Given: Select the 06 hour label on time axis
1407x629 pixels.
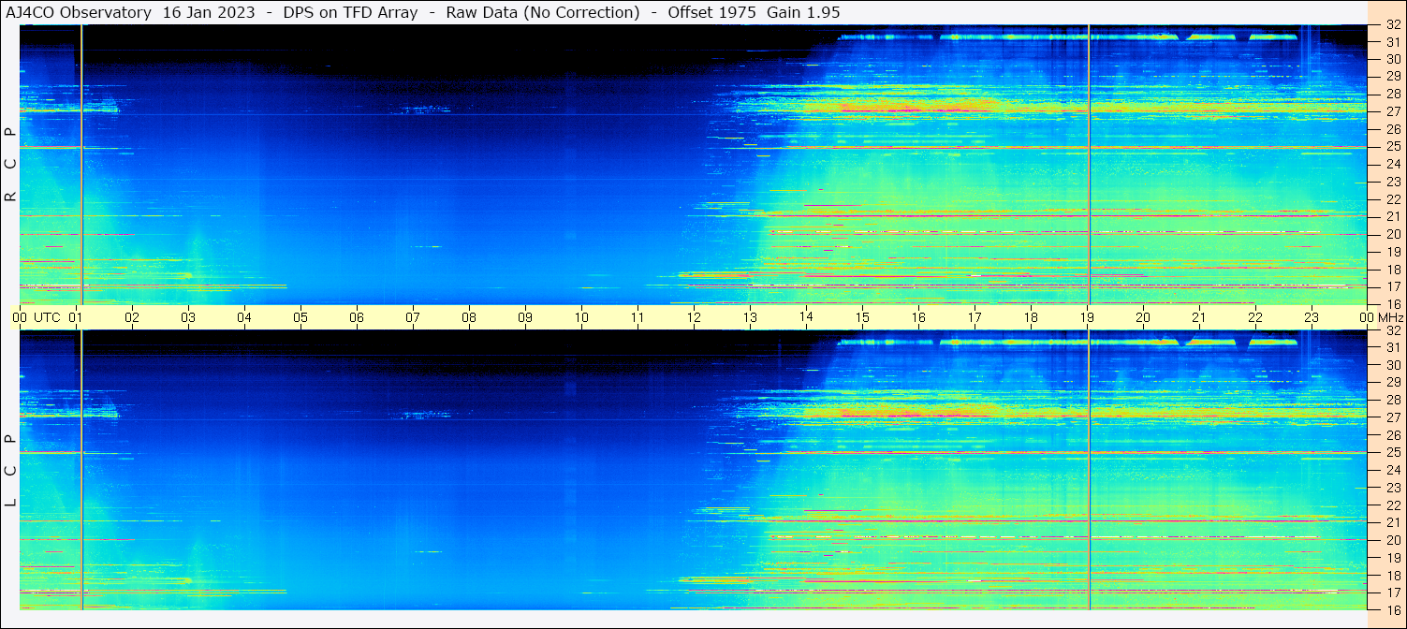Looking at the screenshot, I should click(x=357, y=317).
